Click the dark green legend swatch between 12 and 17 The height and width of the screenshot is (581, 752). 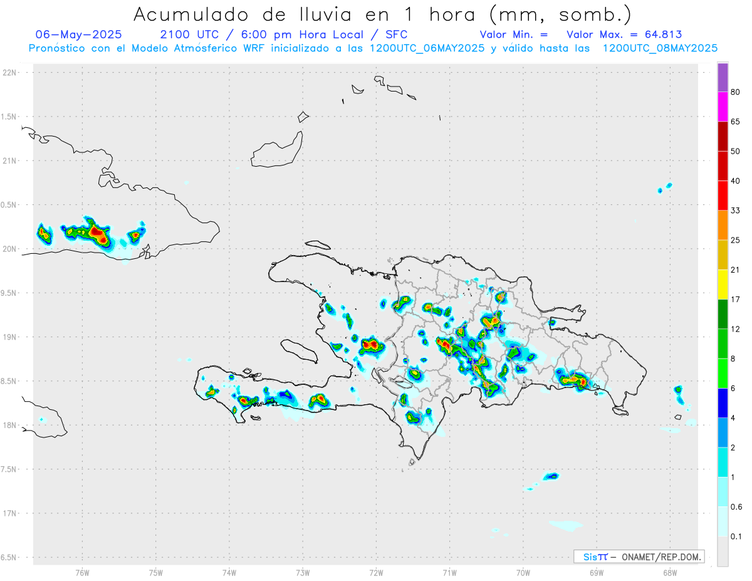tap(723, 314)
